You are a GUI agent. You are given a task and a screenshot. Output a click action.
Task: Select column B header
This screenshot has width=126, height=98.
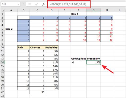coord(24,10)
